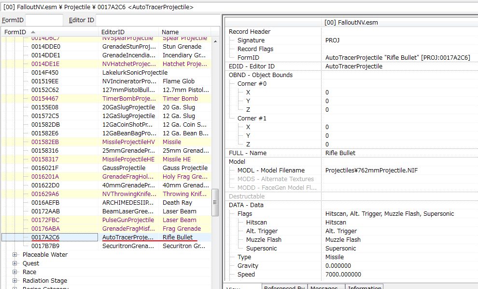Click the EDID value AutoTracerProjectile

click(353, 66)
